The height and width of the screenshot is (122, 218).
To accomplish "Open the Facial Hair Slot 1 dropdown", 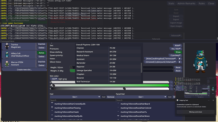I will click(x=141, y=97).
